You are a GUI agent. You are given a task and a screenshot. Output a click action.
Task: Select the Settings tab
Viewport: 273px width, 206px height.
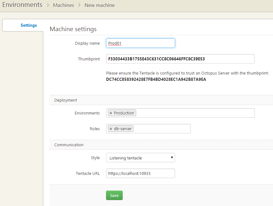(29, 25)
